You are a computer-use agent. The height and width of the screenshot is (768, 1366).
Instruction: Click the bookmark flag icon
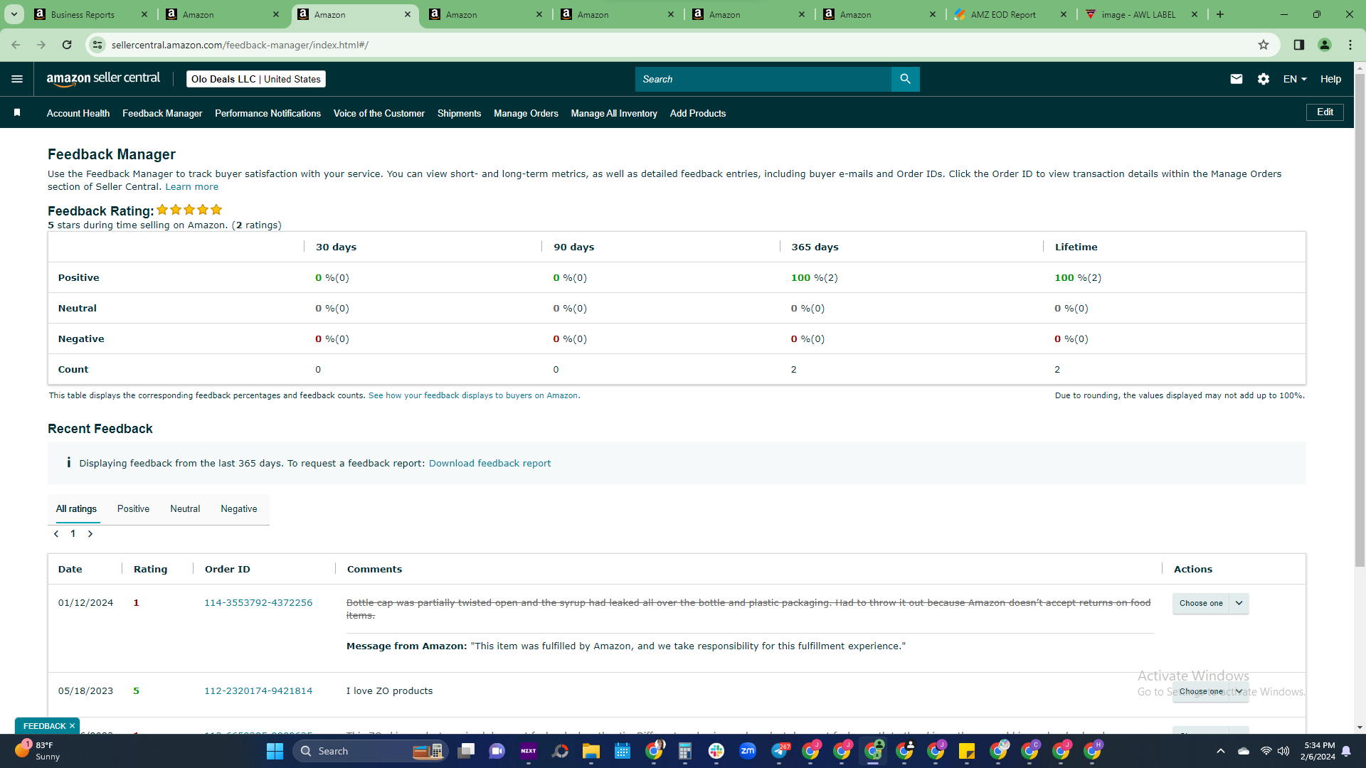[17, 112]
